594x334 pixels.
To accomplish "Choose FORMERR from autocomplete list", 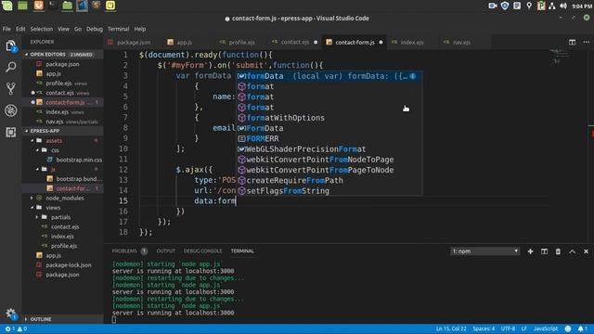I will pos(329,138).
